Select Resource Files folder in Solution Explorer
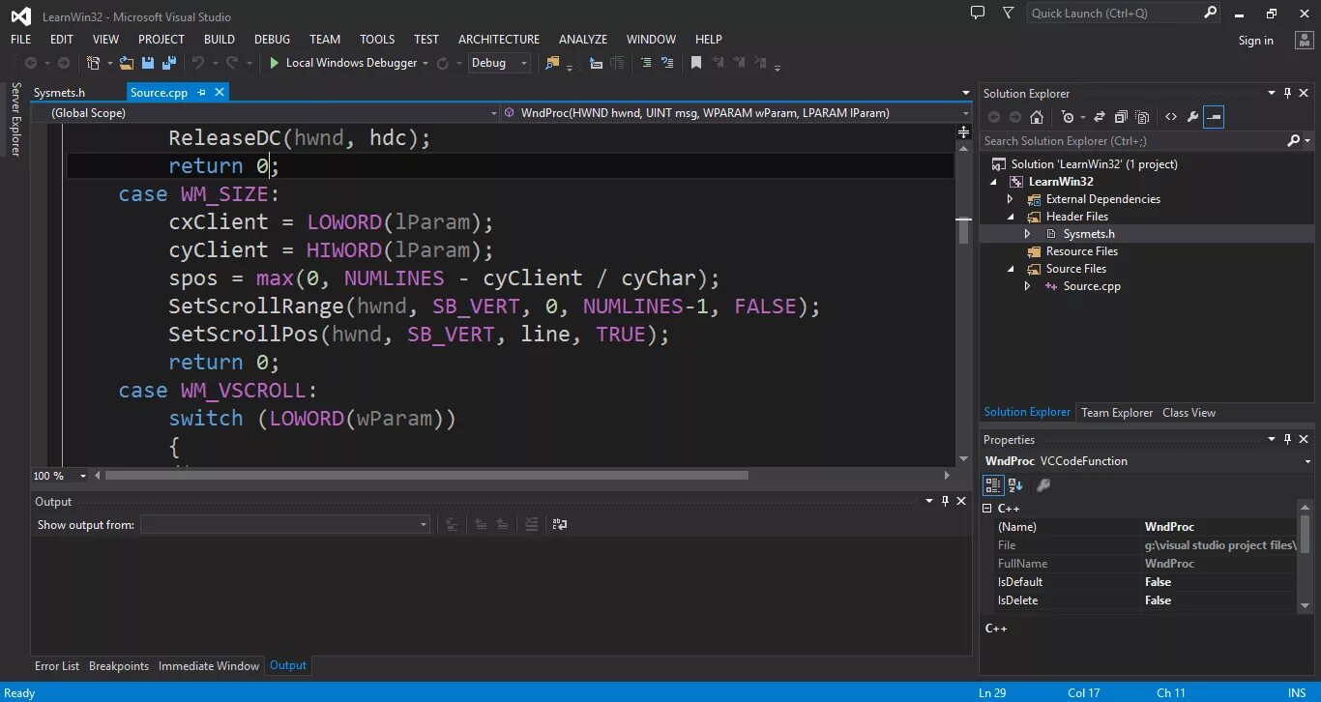The width and height of the screenshot is (1321, 702). coord(1081,251)
